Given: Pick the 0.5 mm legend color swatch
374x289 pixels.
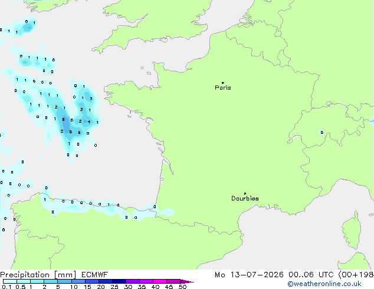Looking at the screenshot, I should tap(24, 281).
